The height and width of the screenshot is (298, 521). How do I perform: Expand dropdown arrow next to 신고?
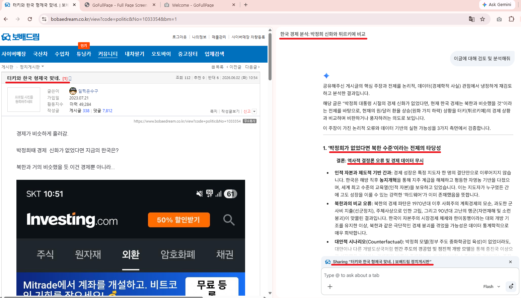[254, 111]
